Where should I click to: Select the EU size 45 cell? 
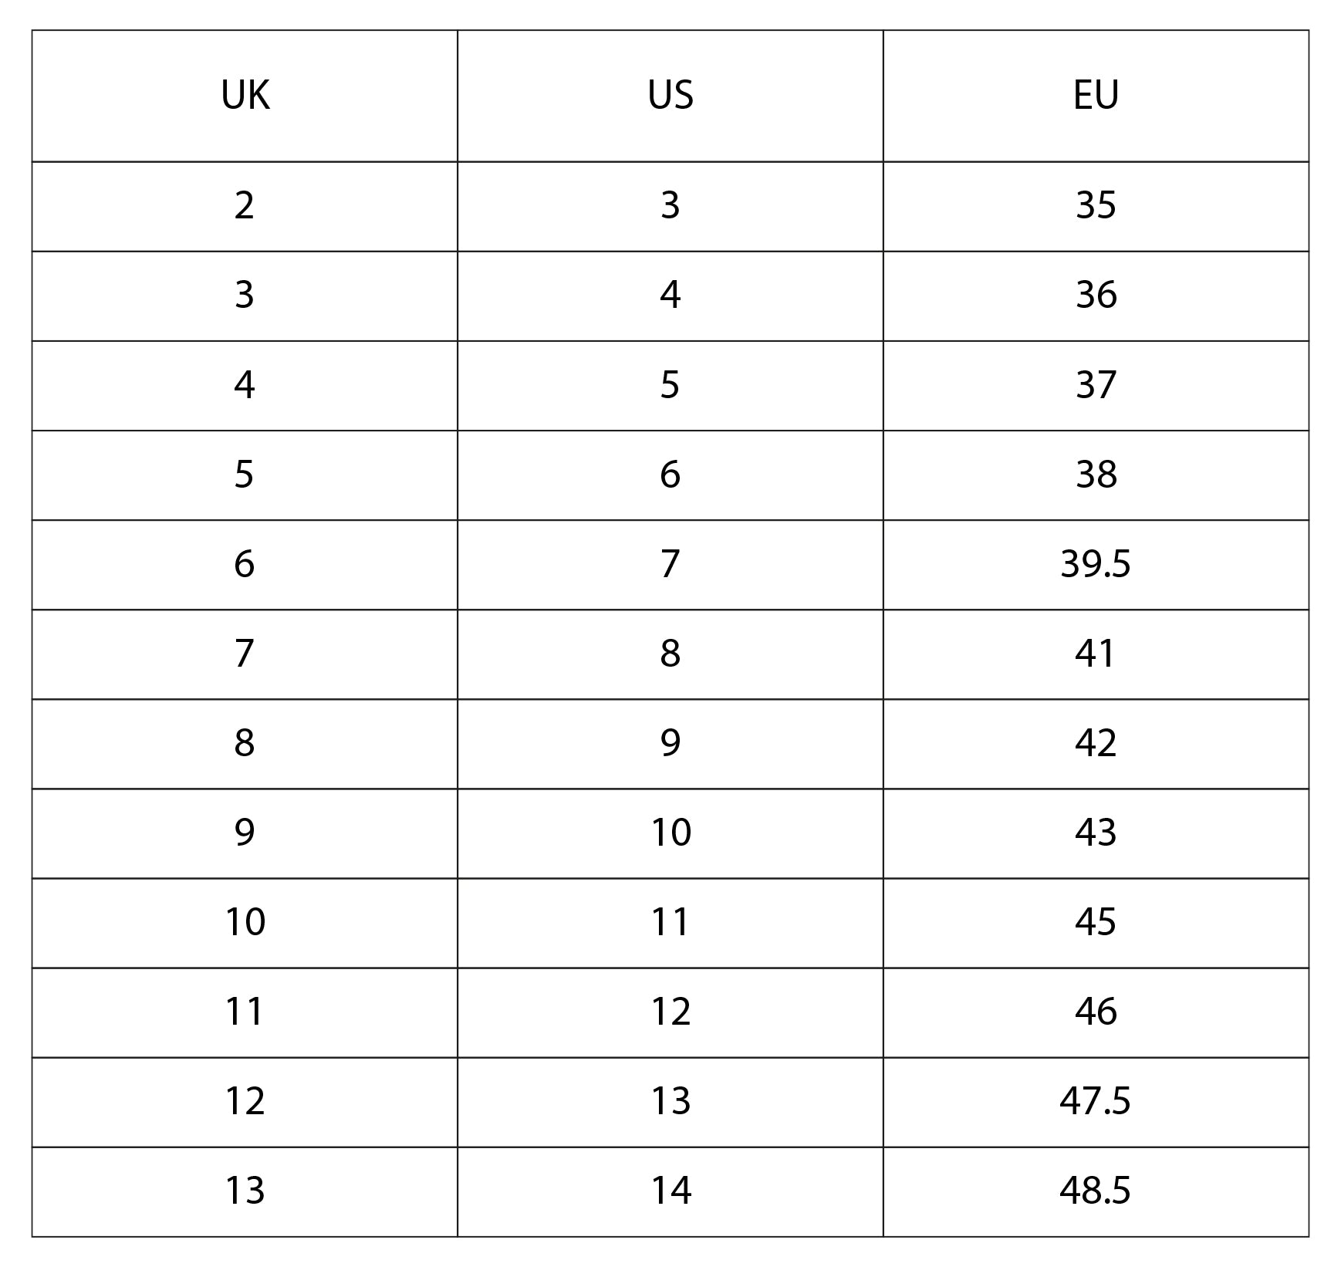click(1096, 922)
